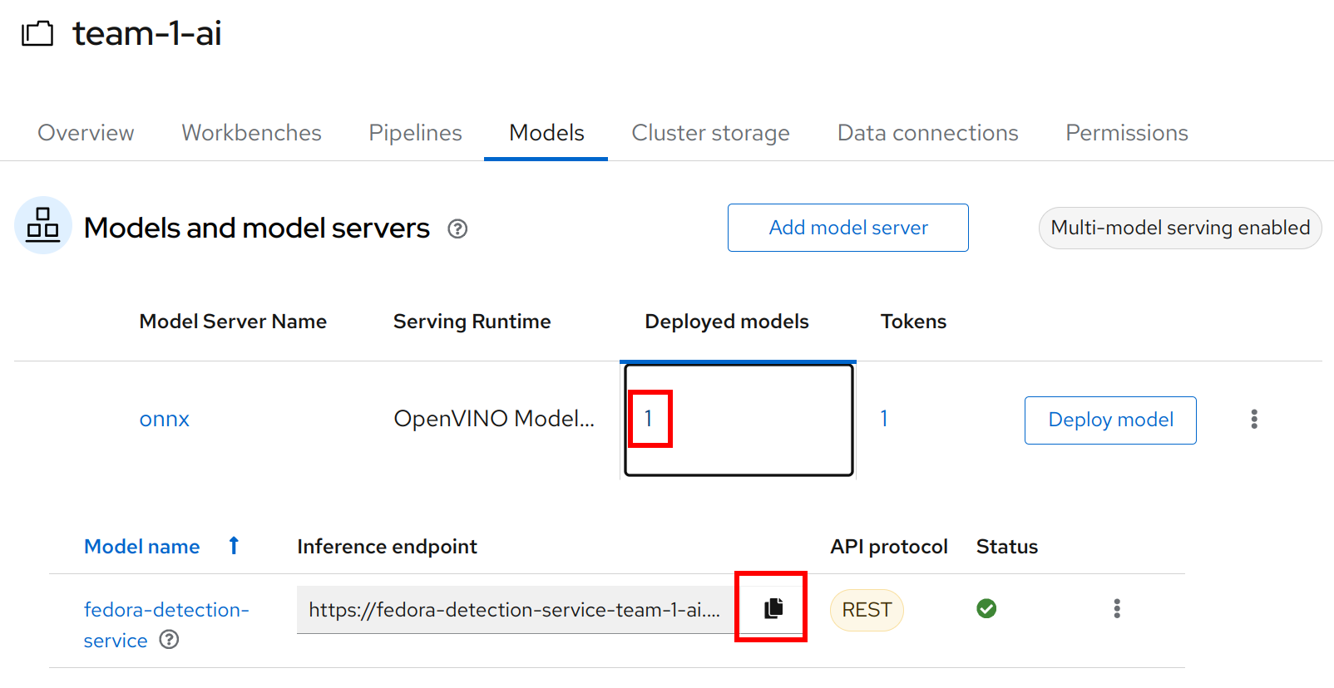Open the Permissions tab
Screen dimensions: 1334x688
click(1127, 133)
